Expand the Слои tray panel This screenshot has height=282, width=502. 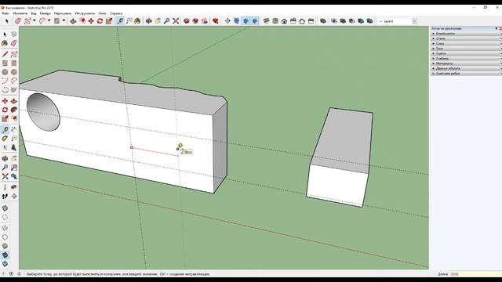pos(466,43)
